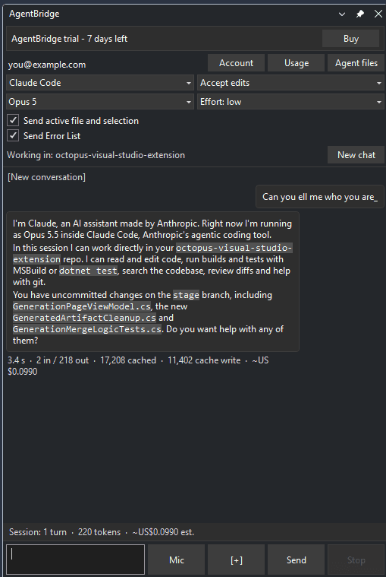Click the 'dotnet test' code text

(89, 271)
